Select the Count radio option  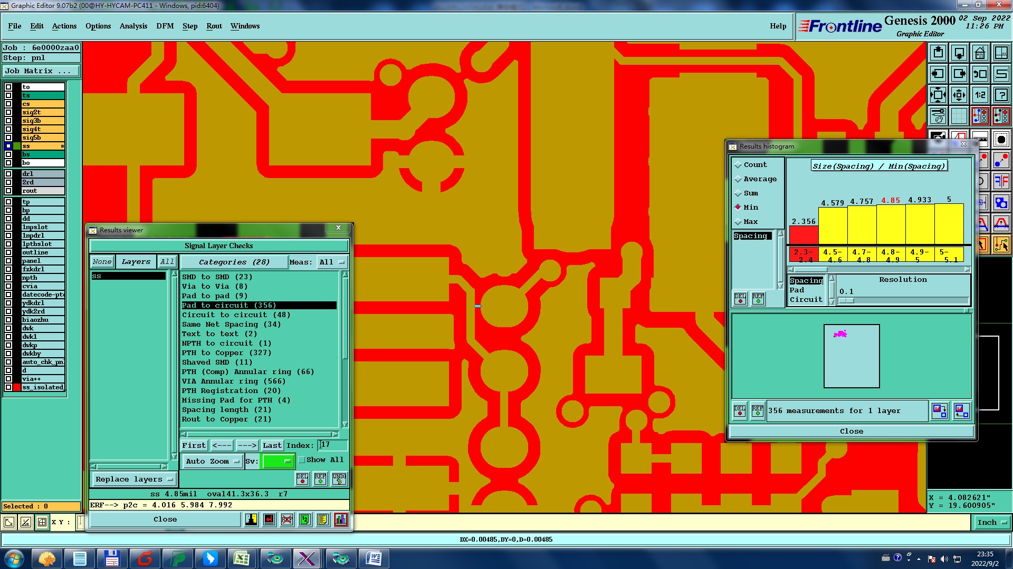[738, 165]
